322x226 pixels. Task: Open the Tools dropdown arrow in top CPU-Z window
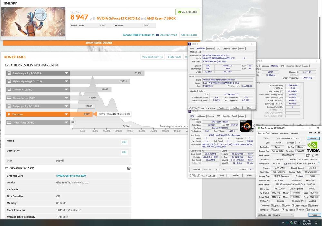click(228, 108)
